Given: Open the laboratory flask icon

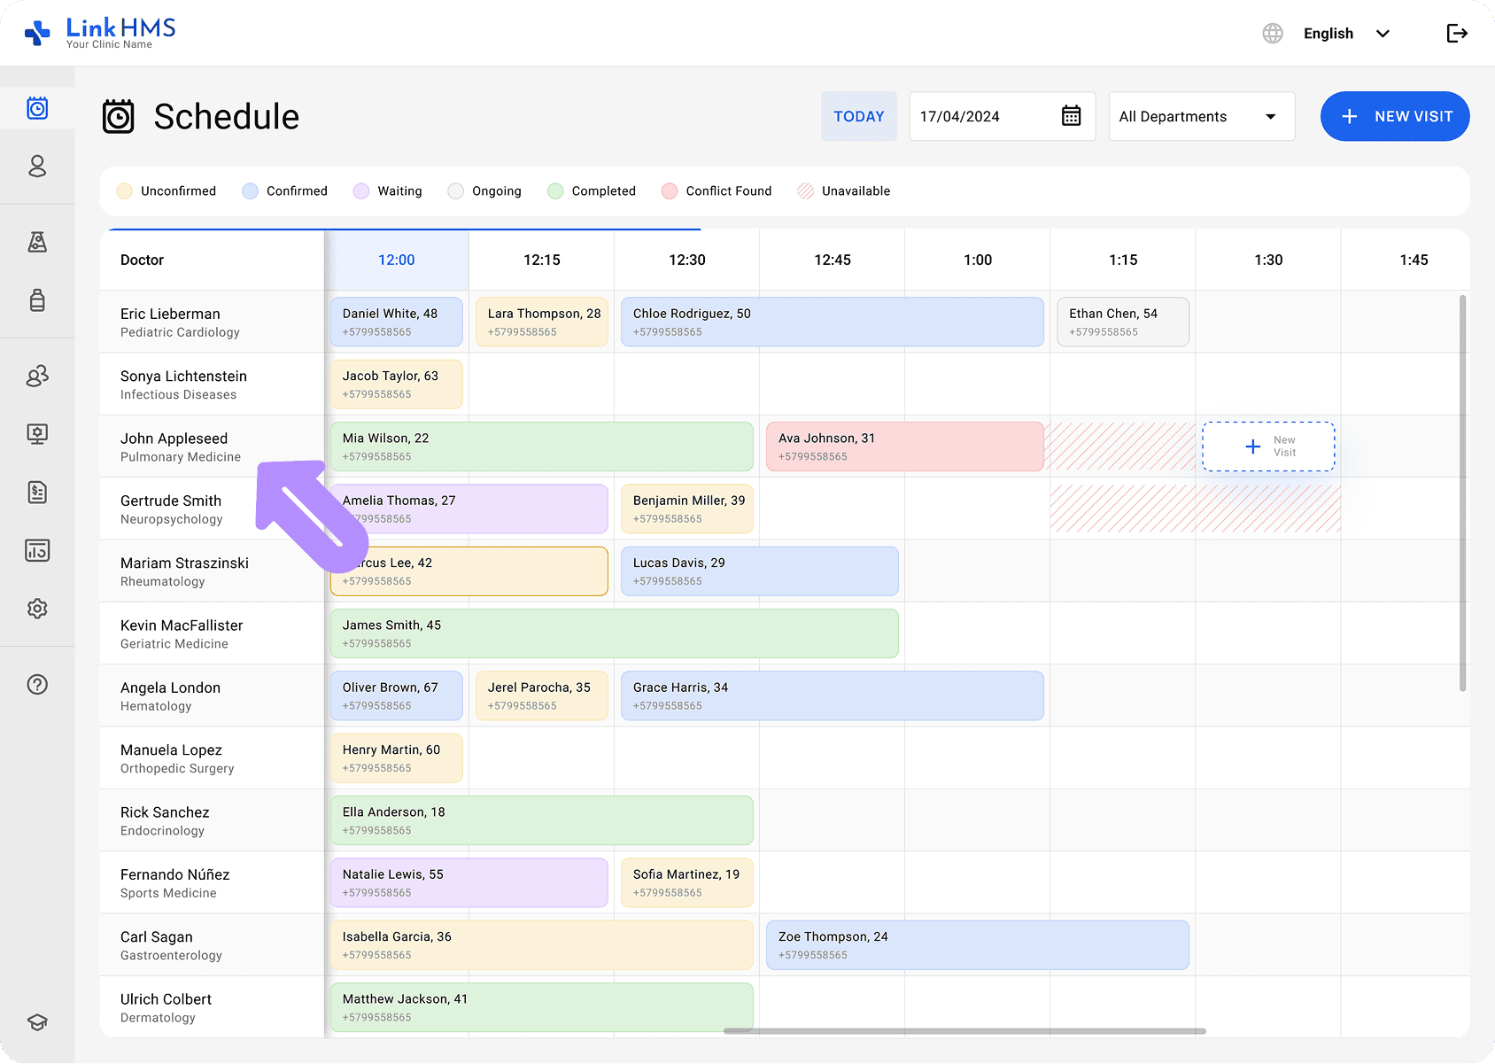Looking at the screenshot, I should click(x=37, y=242).
